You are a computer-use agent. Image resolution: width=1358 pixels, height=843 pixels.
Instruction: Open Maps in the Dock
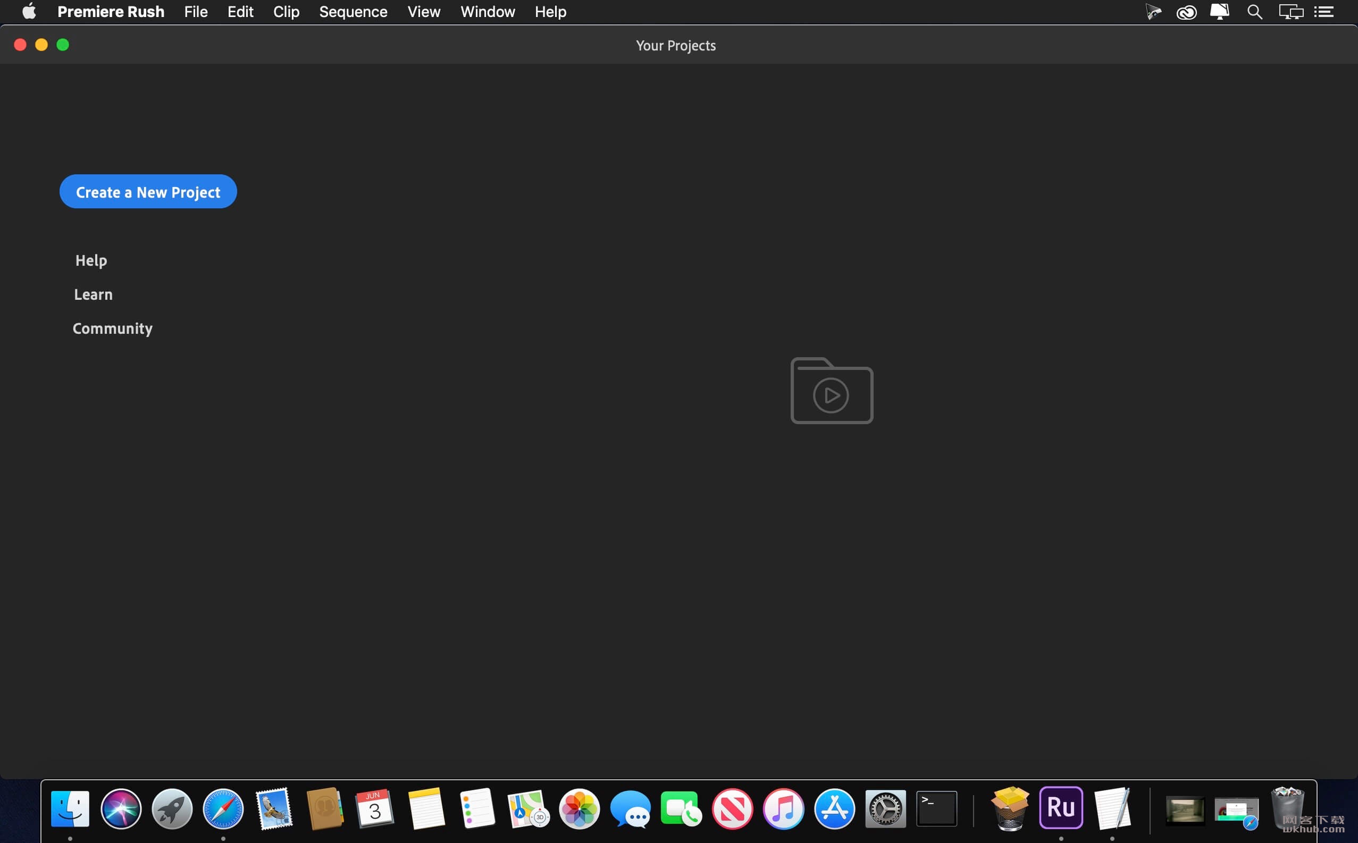pos(528,808)
